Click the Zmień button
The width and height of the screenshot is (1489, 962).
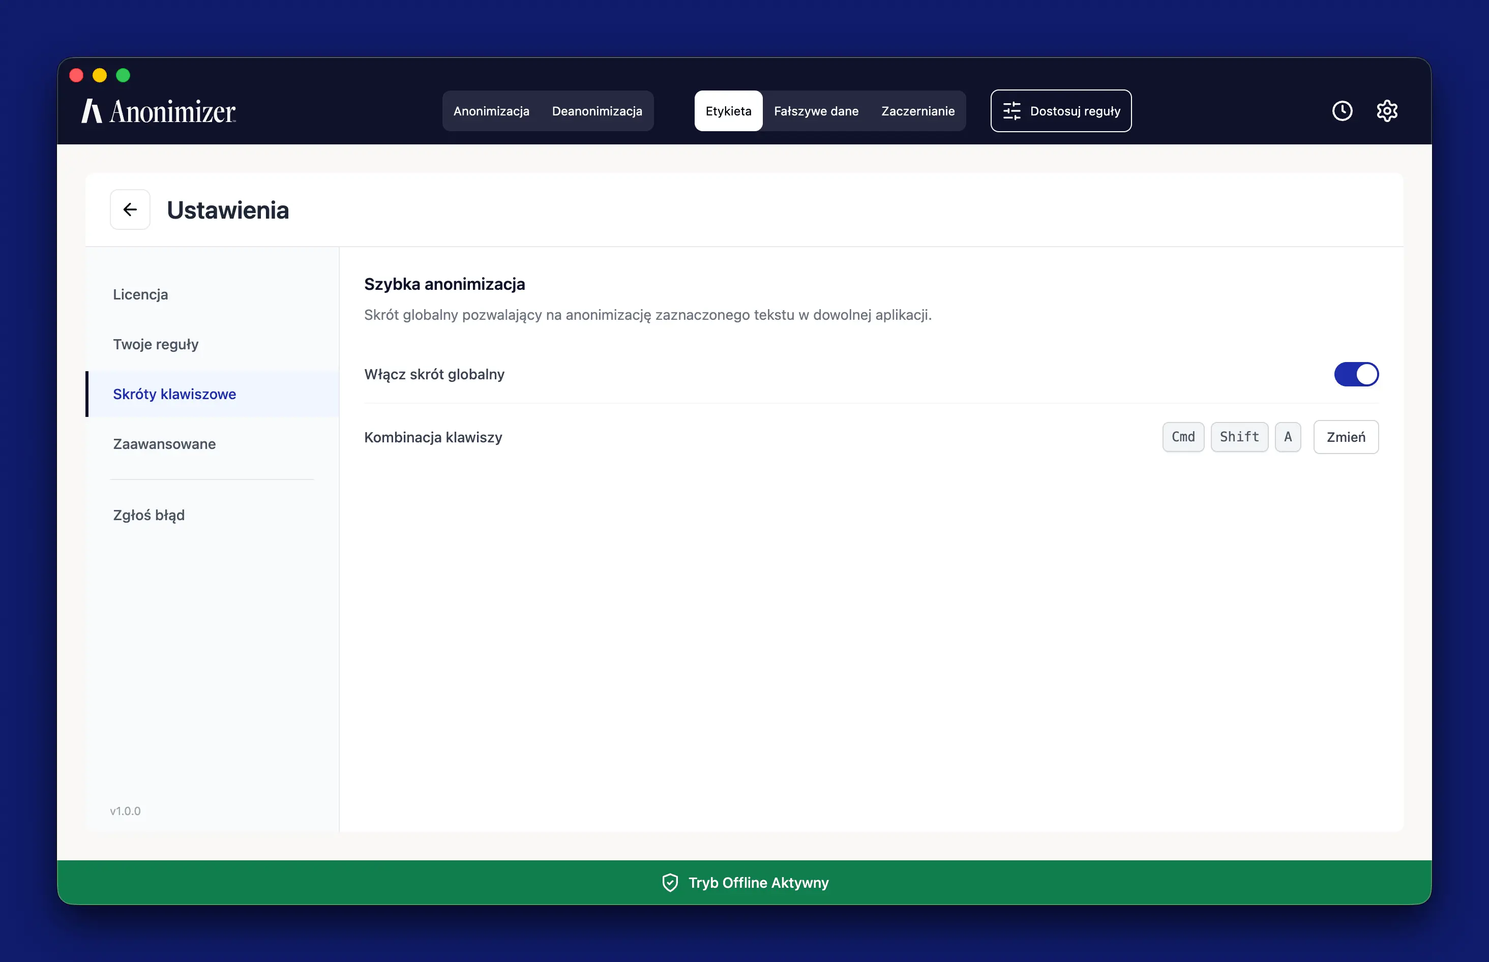1346,437
